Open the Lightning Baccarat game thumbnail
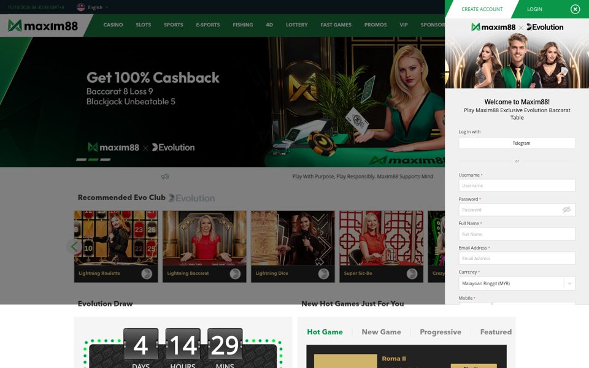This screenshot has width=589, height=368. point(204,238)
